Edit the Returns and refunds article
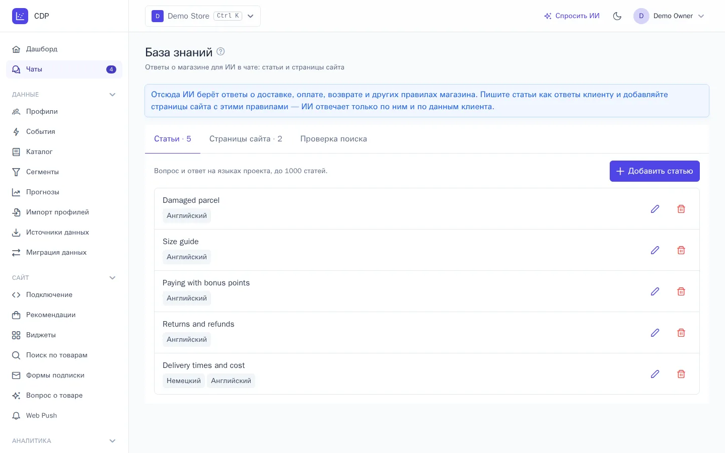Image resolution: width=725 pixels, height=453 pixels. coord(655,333)
